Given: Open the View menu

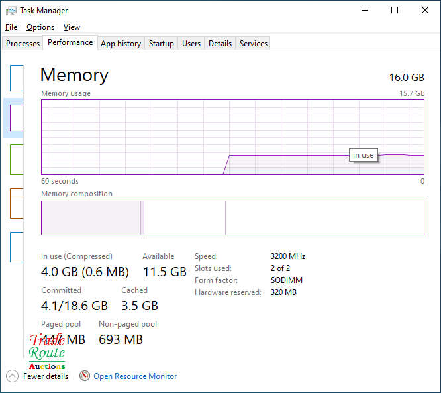Looking at the screenshot, I should pos(72,27).
